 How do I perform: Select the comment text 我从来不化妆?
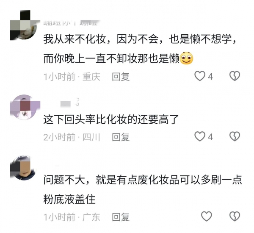point(75,39)
